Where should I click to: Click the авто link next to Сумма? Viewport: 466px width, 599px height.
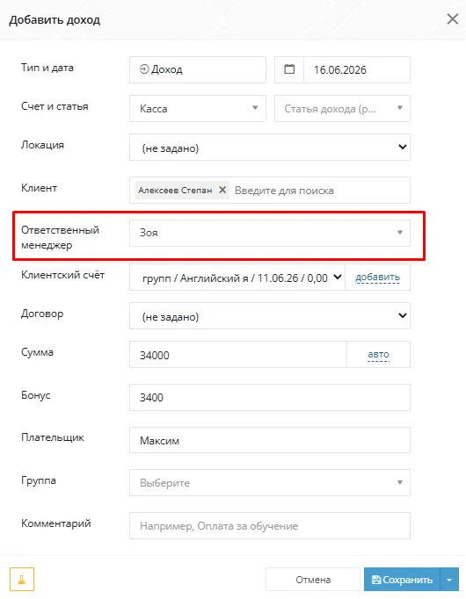click(x=378, y=354)
